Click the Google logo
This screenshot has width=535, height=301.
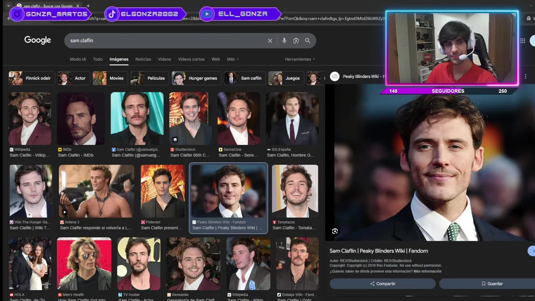point(38,40)
